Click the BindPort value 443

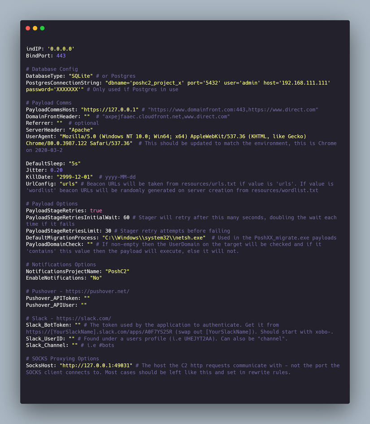click(x=61, y=56)
